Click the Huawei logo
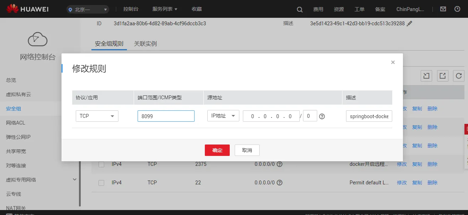This screenshot has width=468, height=215. tap(28, 9)
